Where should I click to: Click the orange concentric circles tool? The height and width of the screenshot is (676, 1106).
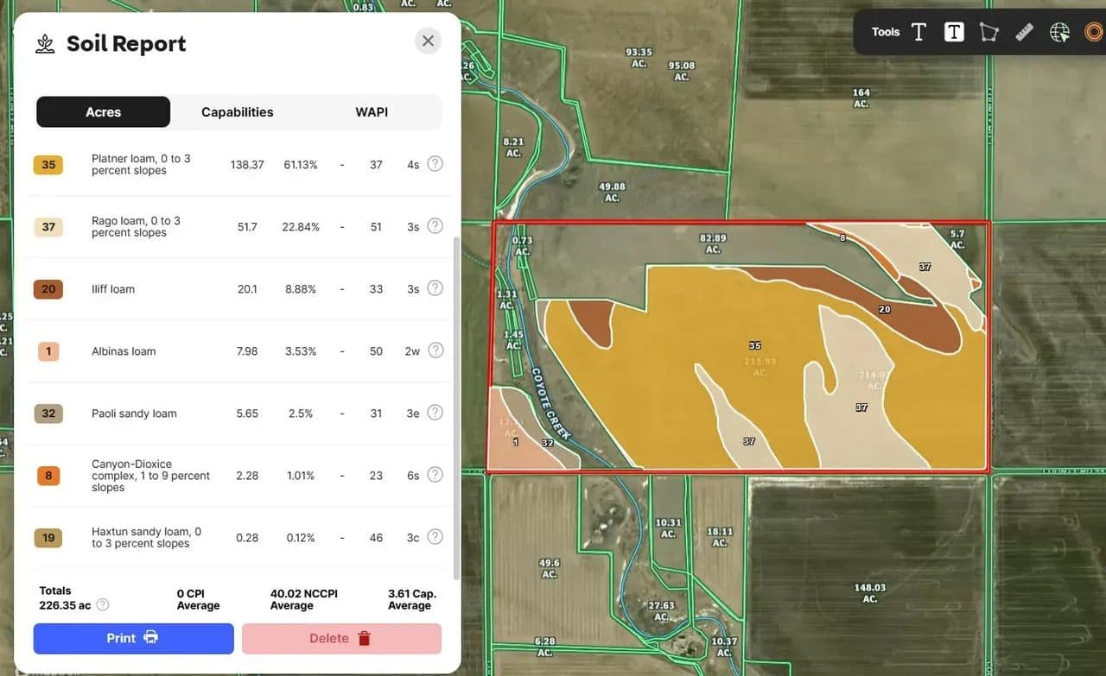(1093, 32)
